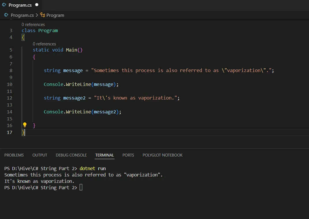Click the C# file icon on Program.cs tab
The image size is (309, 219).
point(4,5)
